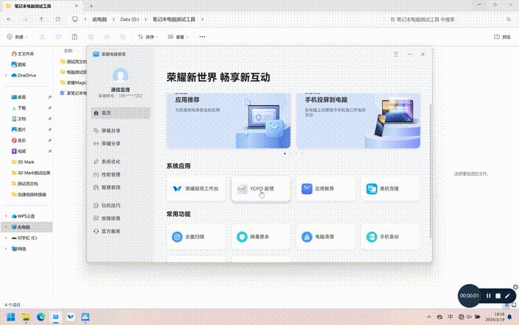This screenshot has width=519, height=325.
Task: Launch 荣耀超级工作台 app tile
Action: click(x=196, y=189)
